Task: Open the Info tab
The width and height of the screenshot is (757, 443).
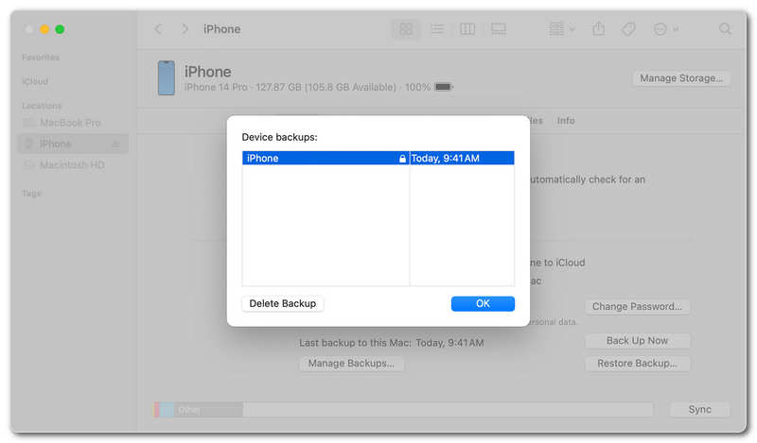Action: [x=566, y=121]
